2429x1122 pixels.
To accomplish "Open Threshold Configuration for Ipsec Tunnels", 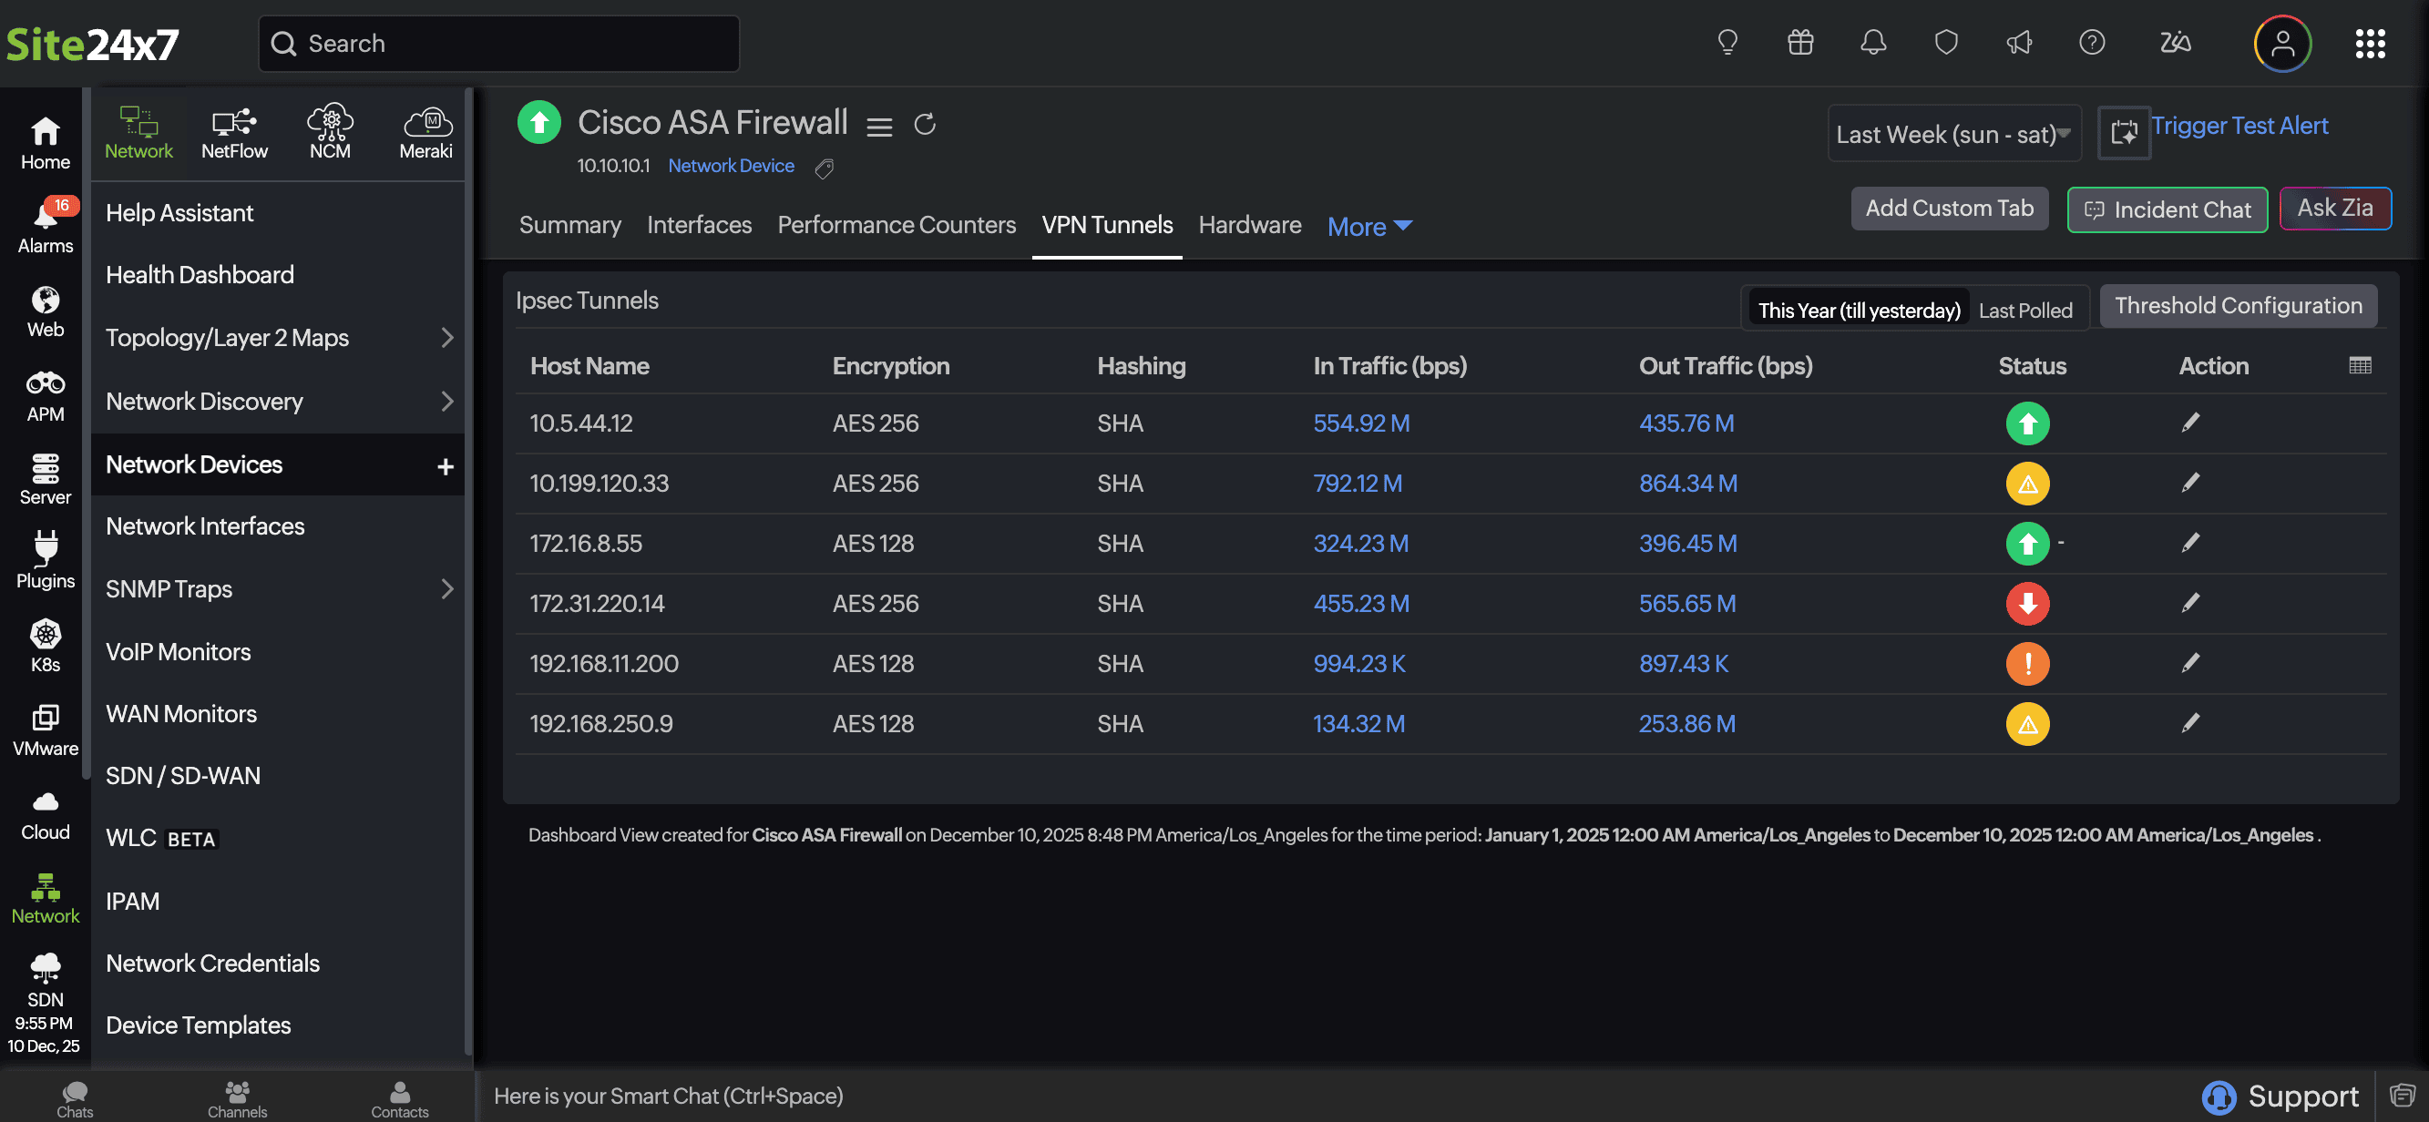I will click(x=2239, y=305).
